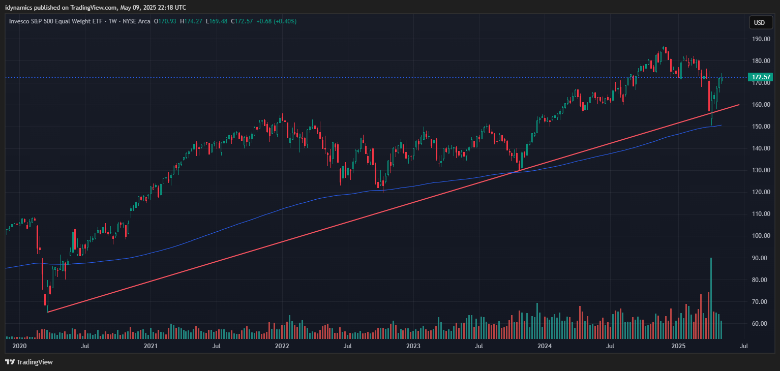Click the 160.00 price axis label

(761, 105)
